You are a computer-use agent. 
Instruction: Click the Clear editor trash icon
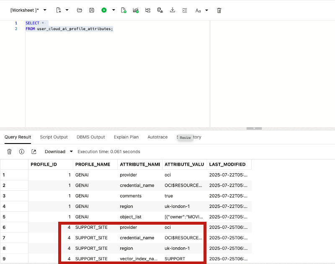point(219,10)
